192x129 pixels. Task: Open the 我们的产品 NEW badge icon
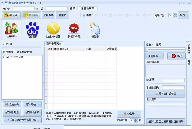(x=74, y=30)
